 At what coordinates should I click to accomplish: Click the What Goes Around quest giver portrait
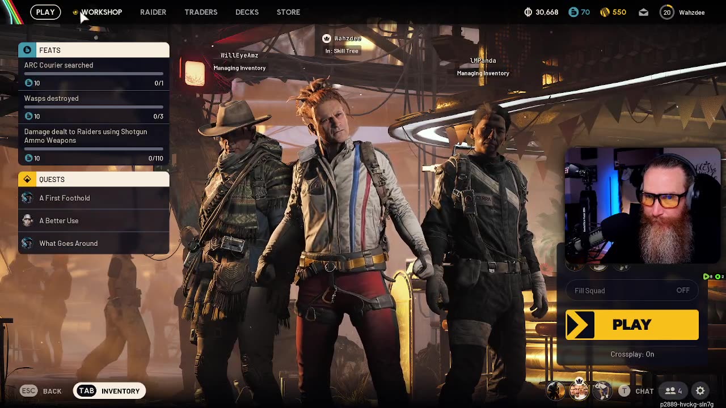coord(27,243)
